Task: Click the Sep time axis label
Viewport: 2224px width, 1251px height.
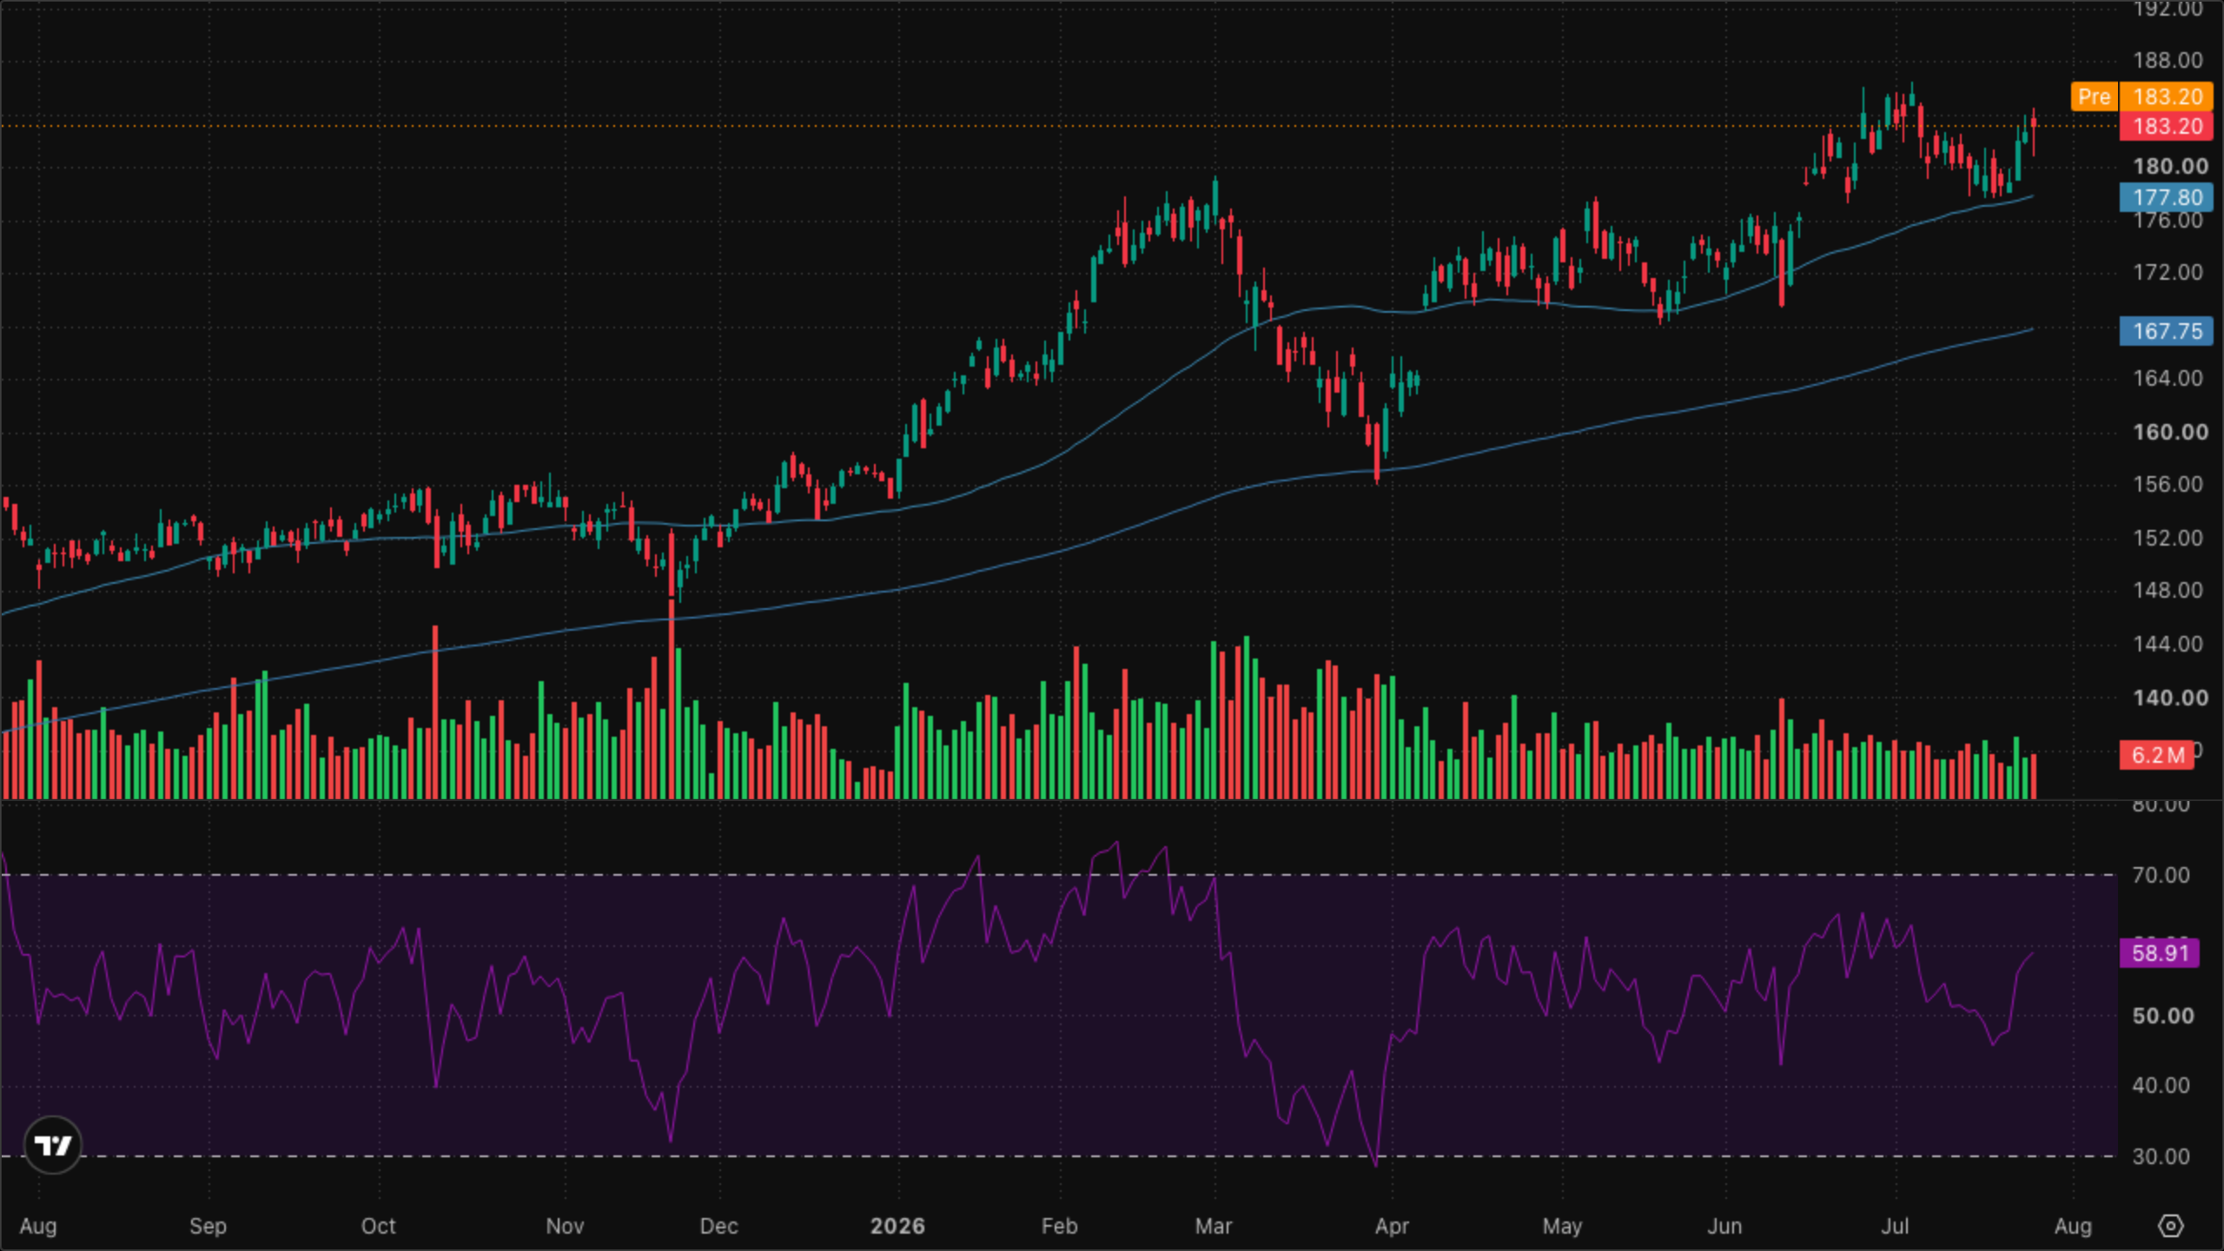Action: (x=208, y=1226)
